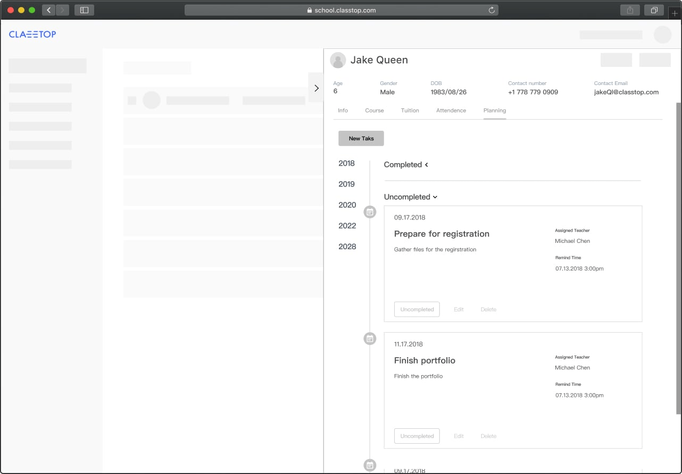Screen dimensions: 682x474
Task: Click the DOB value 1983/08/26
Action: (448, 92)
